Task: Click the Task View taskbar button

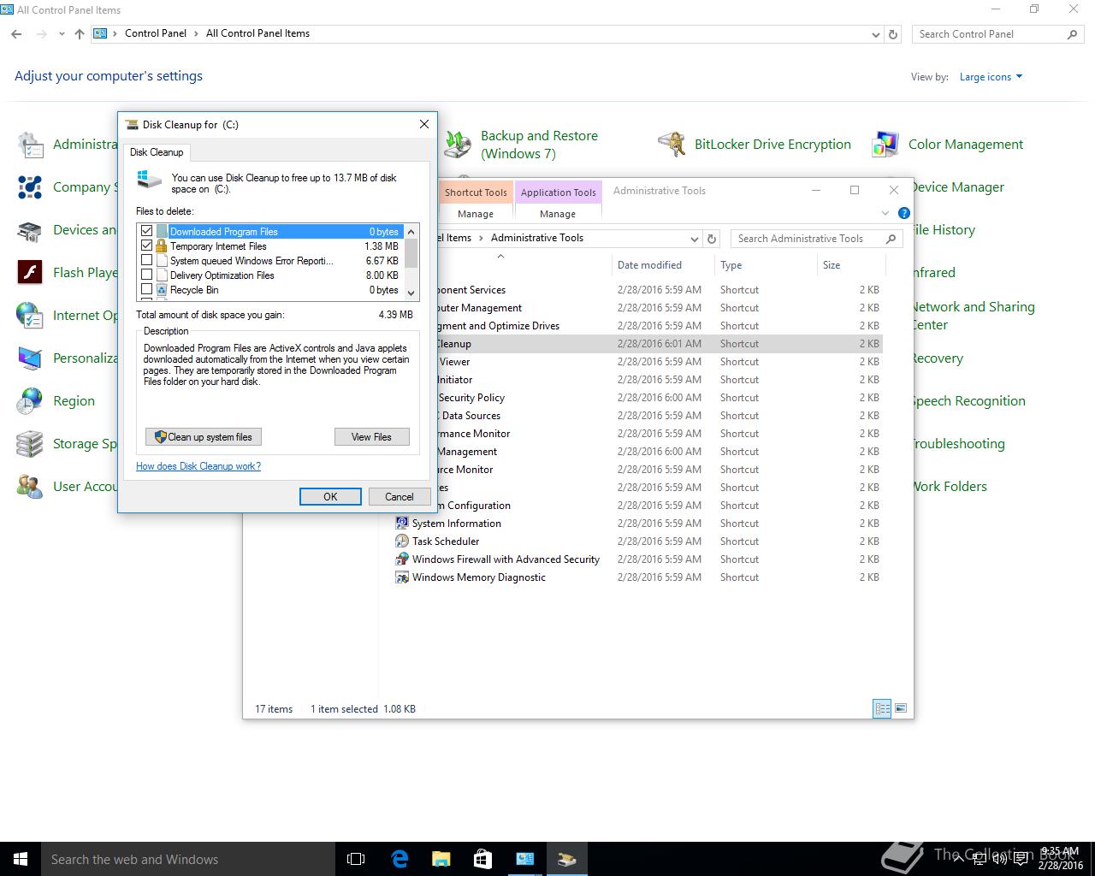Action: [356, 859]
